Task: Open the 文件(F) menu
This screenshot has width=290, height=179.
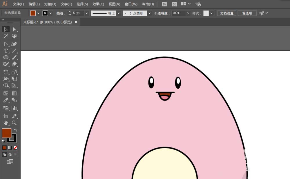Action: (18, 4)
